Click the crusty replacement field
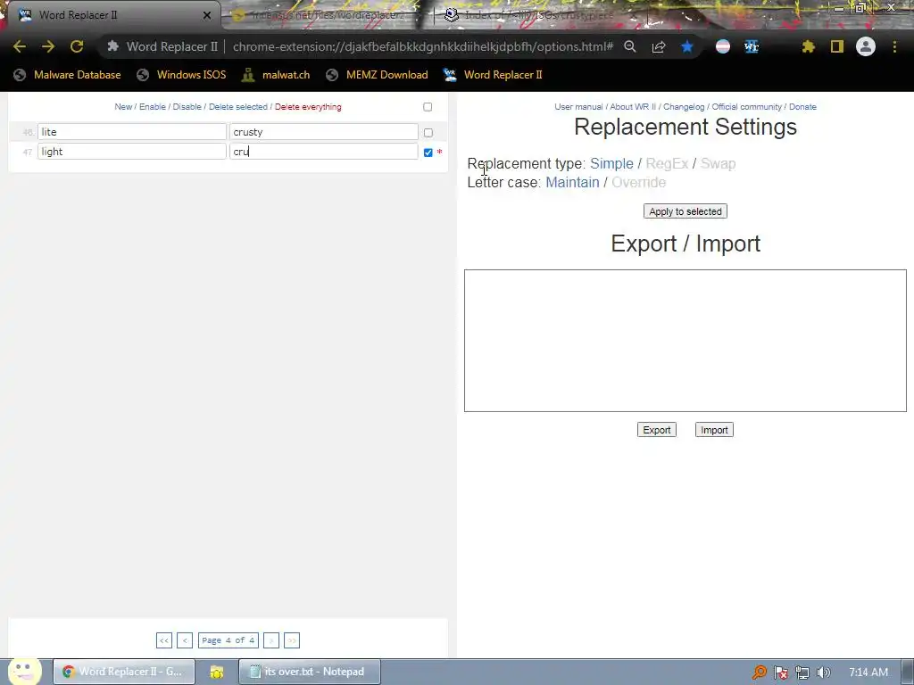Viewport: 914px width, 685px height. 323,132
